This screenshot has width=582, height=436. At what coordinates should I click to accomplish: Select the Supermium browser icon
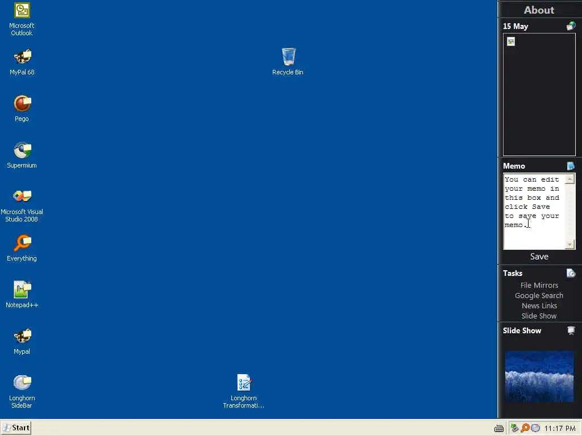pyautogui.click(x=22, y=156)
